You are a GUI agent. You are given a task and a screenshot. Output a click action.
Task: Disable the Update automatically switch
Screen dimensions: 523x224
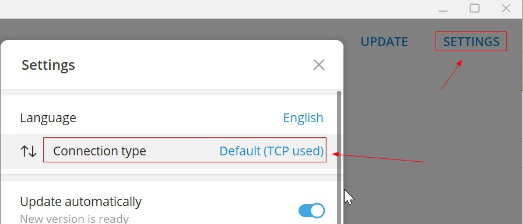click(311, 211)
